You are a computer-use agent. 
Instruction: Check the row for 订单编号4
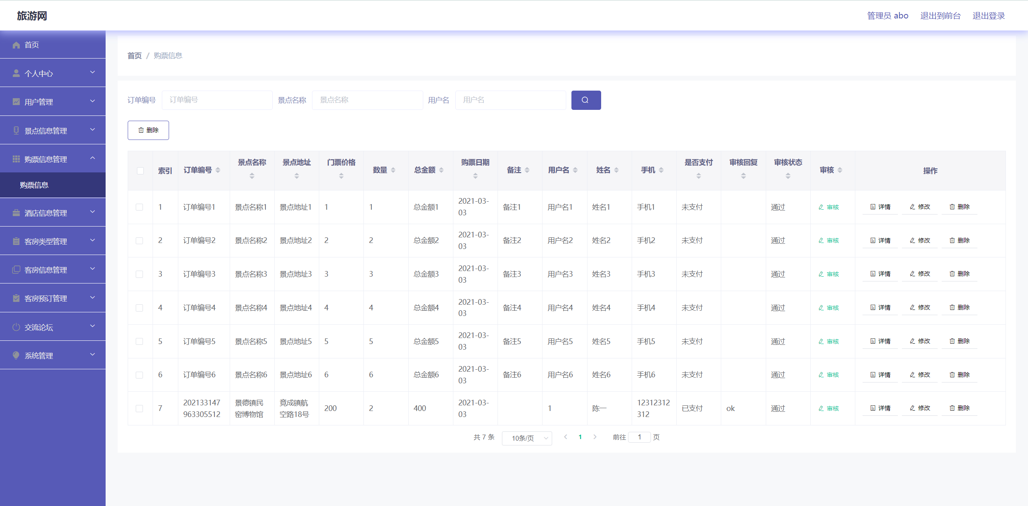coord(139,308)
